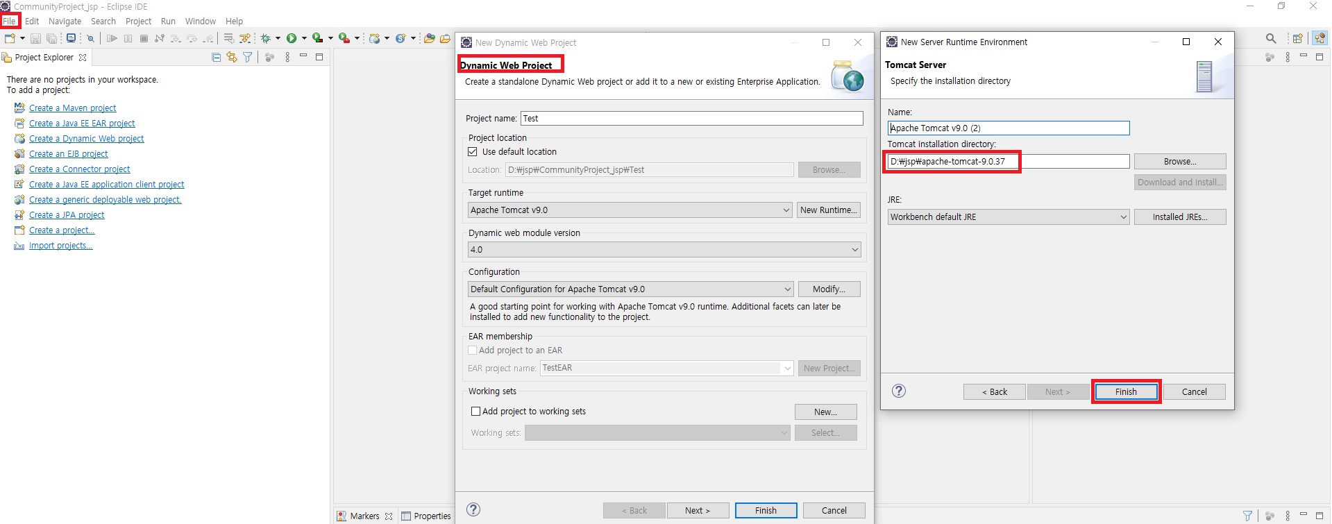Click the help icon in New Server Runtime Environment
The image size is (1332, 524).
pos(899,391)
